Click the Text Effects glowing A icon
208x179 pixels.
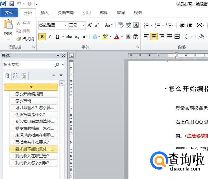click(x=95, y=37)
